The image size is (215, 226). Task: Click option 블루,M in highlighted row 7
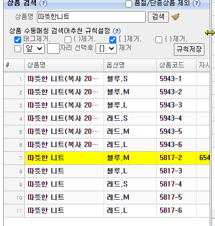tap(130, 158)
